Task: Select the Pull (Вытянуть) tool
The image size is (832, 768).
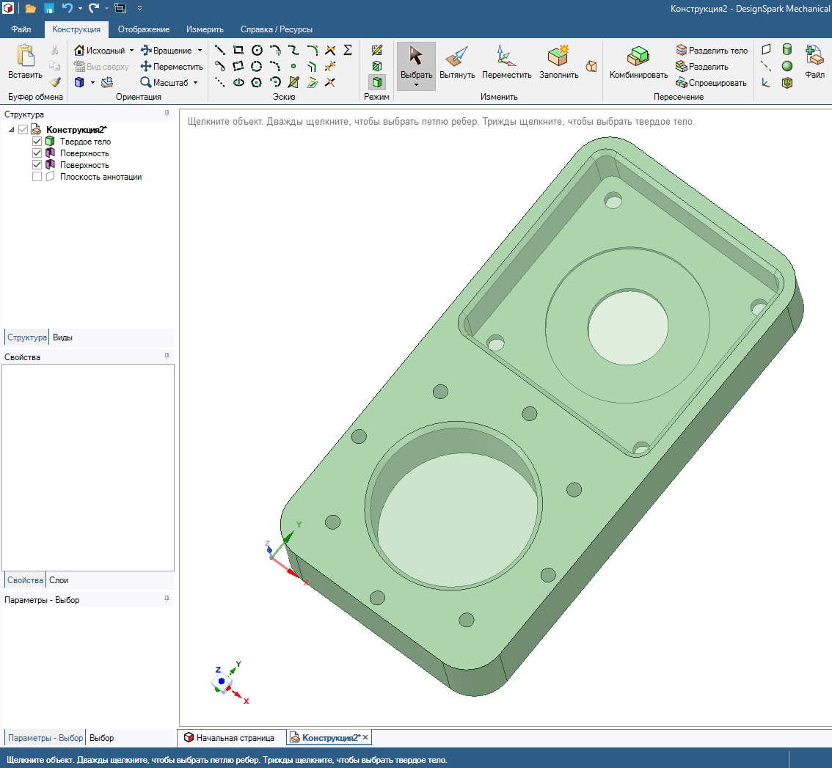Action: pyautogui.click(x=457, y=61)
